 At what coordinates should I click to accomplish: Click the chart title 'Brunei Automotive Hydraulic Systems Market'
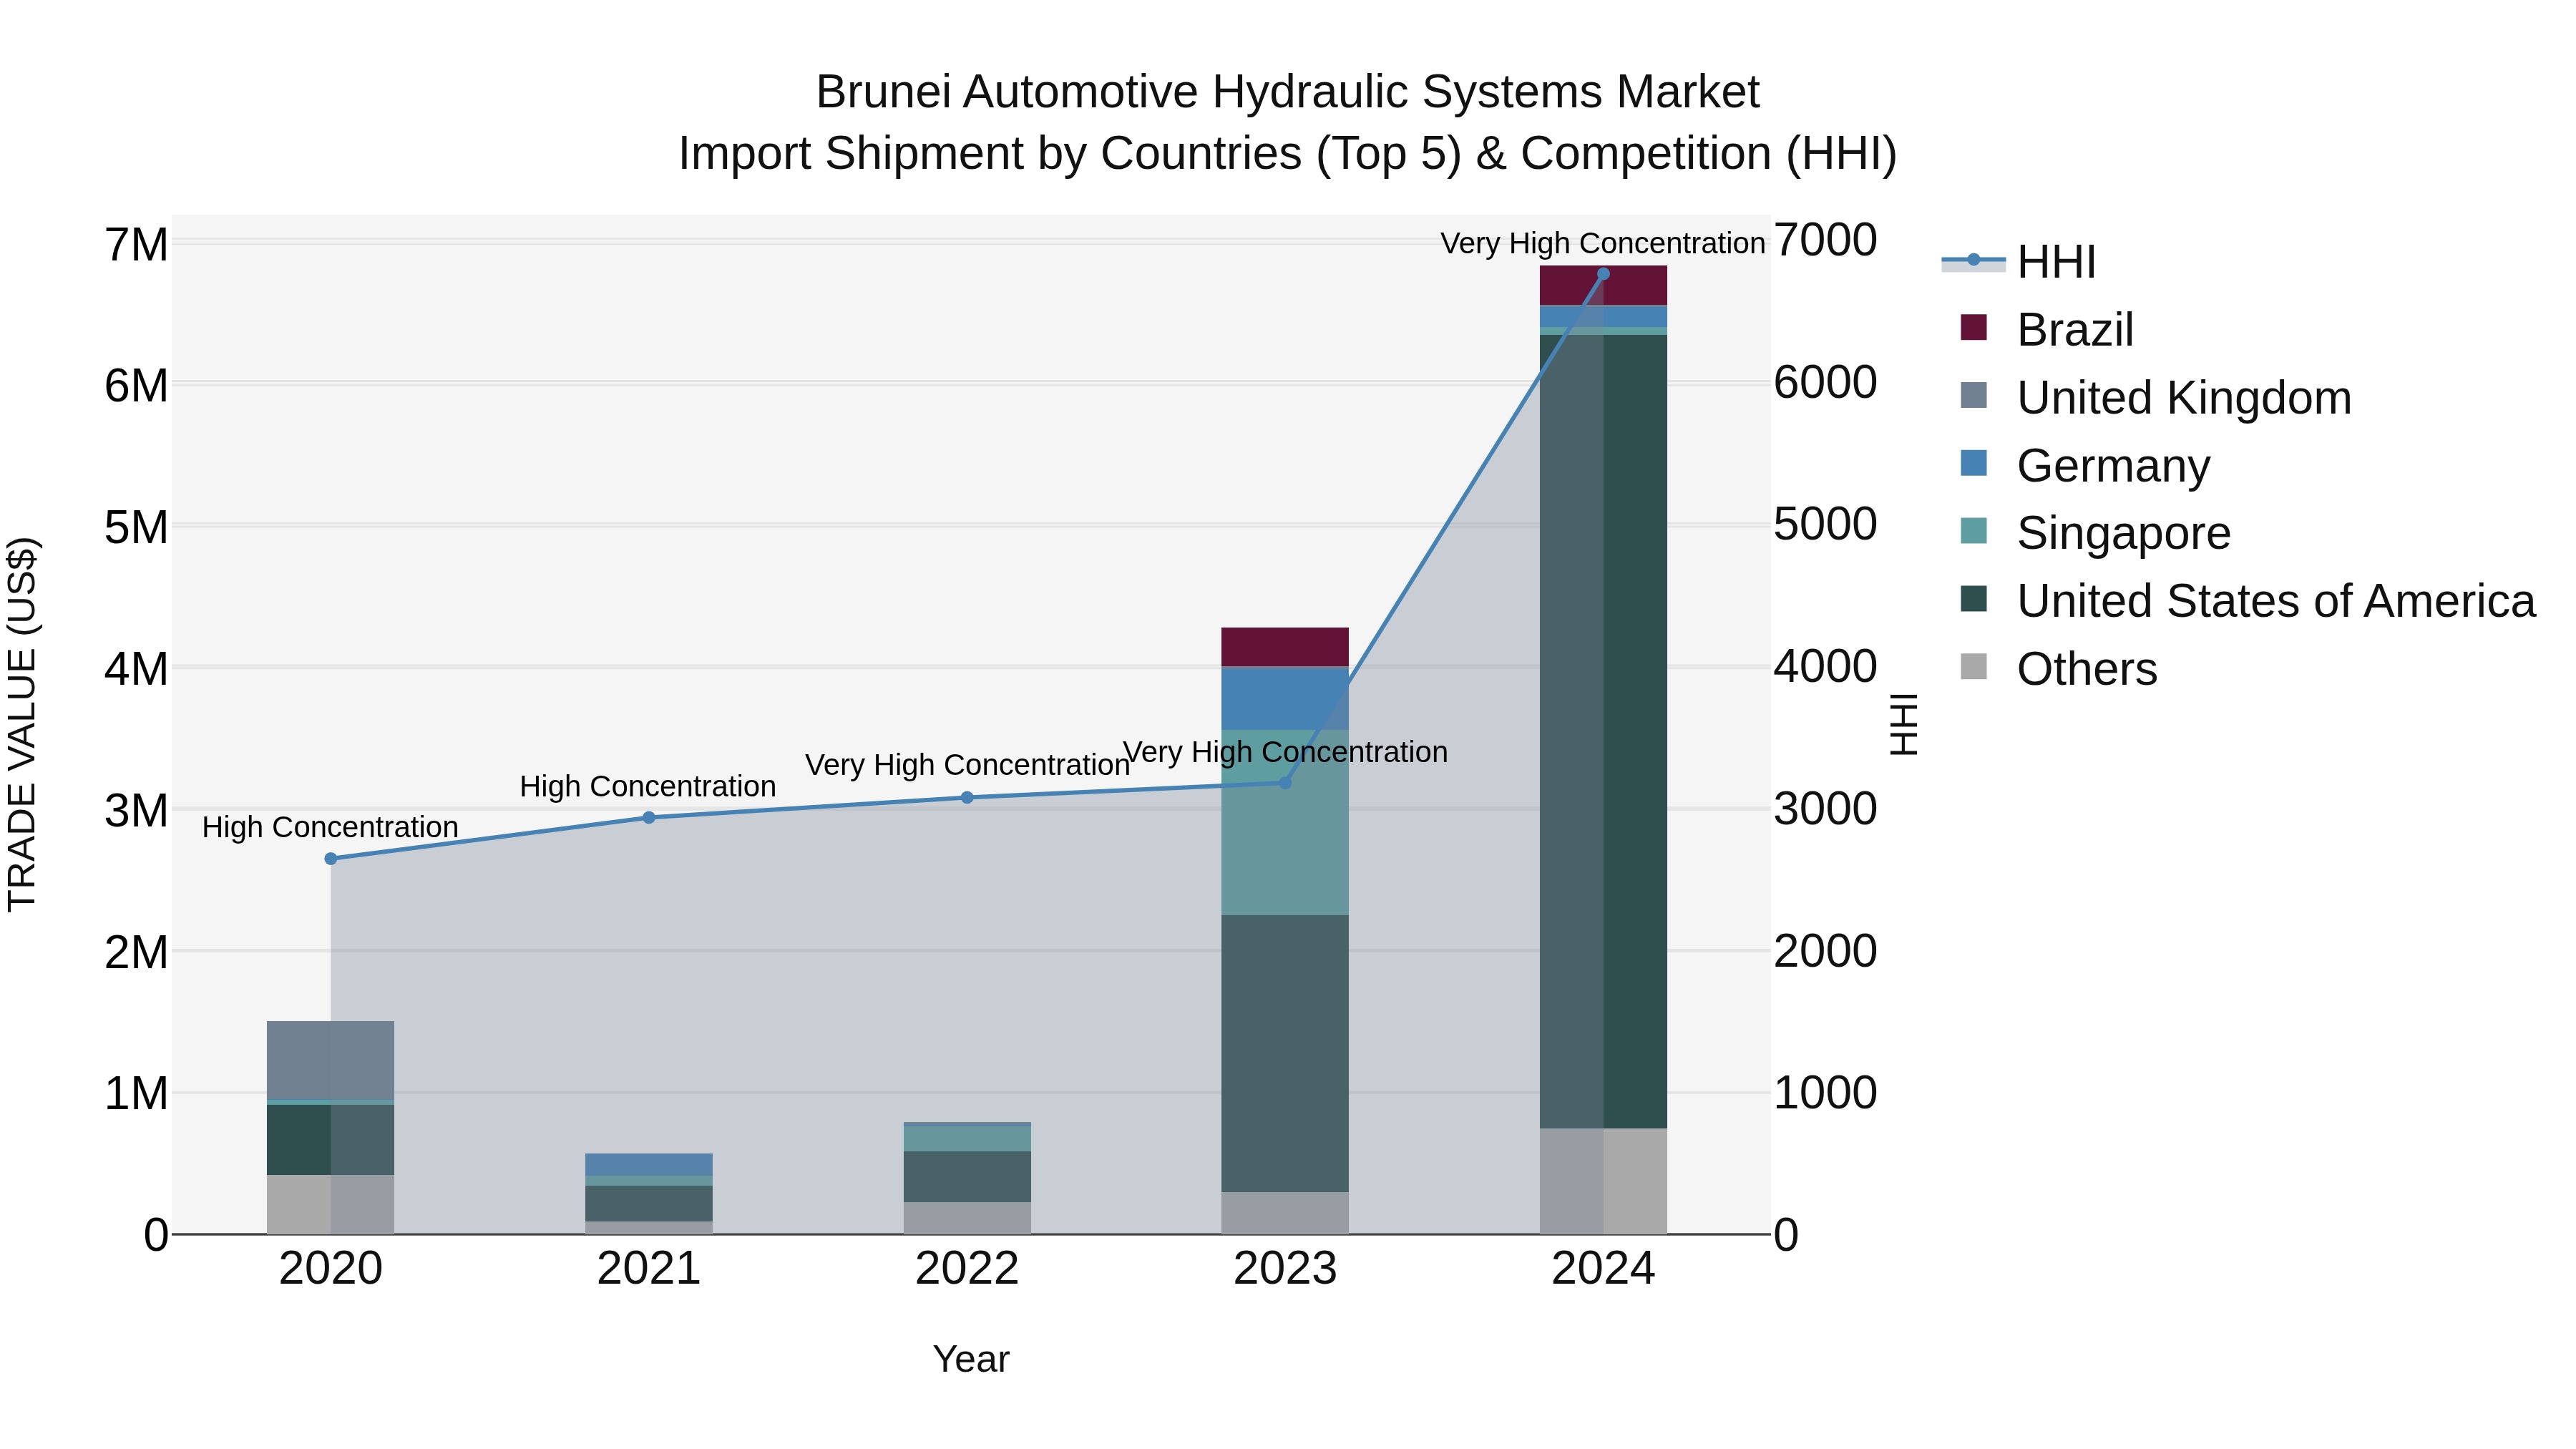(1287, 92)
